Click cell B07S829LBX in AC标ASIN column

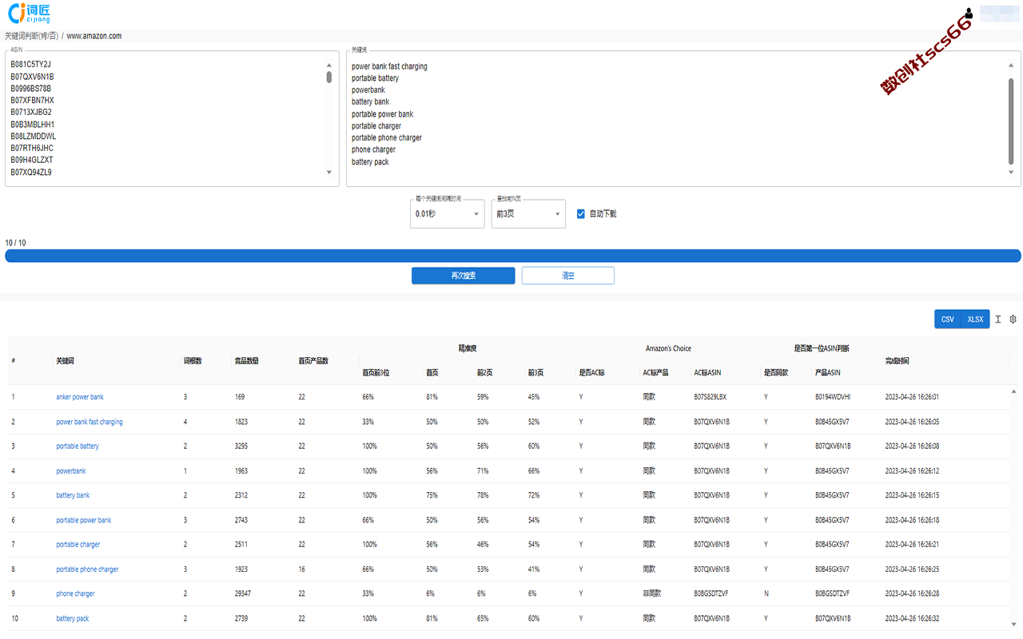[711, 397]
